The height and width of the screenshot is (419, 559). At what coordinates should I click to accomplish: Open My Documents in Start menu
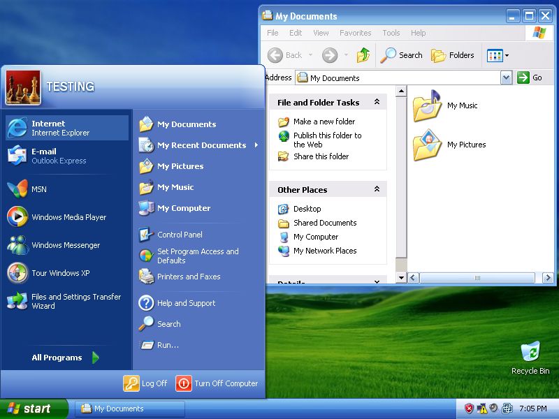coord(199,124)
